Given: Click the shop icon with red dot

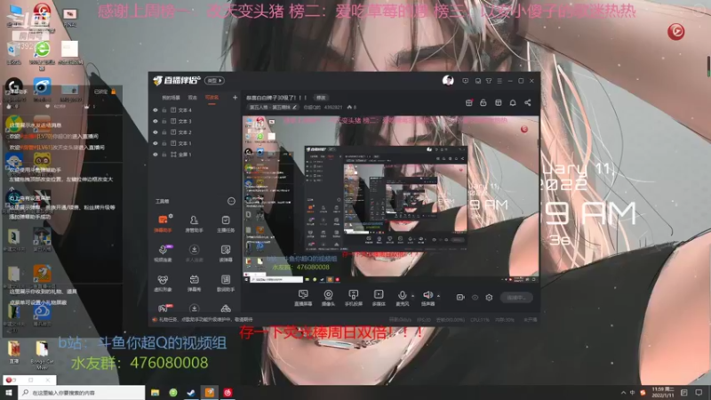Looking at the screenshot, I should [x=469, y=103].
